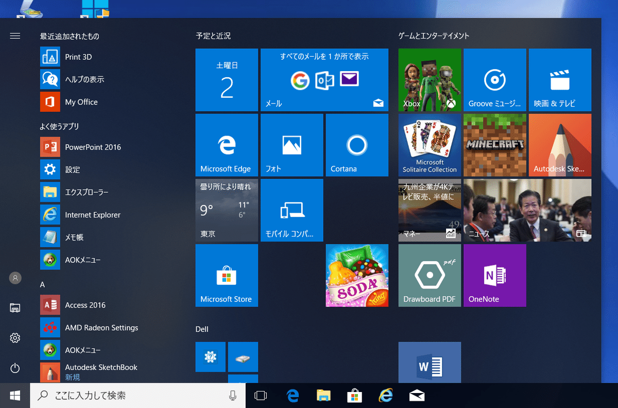Launch the Microsoft Solitaire Collection tile
Screen dimensions: 618x408
[x=430, y=145]
